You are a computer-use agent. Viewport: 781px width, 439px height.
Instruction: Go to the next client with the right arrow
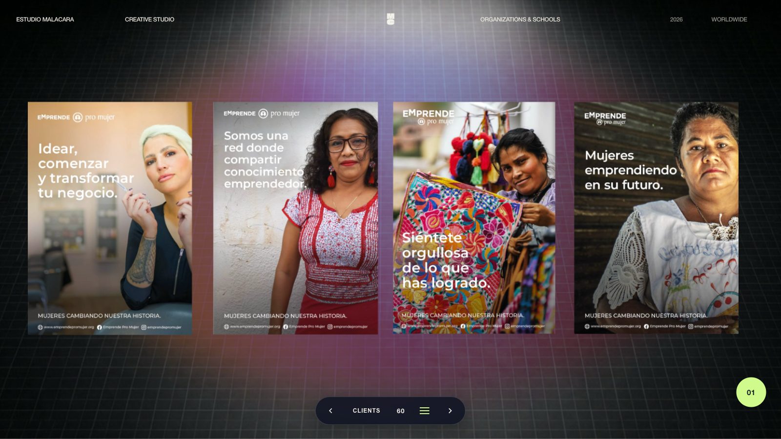click(x=450, y=411)
